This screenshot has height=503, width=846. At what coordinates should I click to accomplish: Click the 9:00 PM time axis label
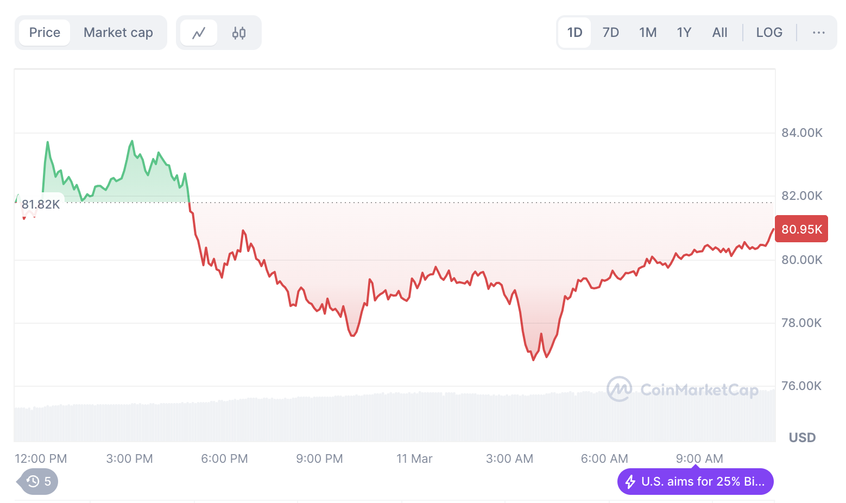click(x=319, y=459)
